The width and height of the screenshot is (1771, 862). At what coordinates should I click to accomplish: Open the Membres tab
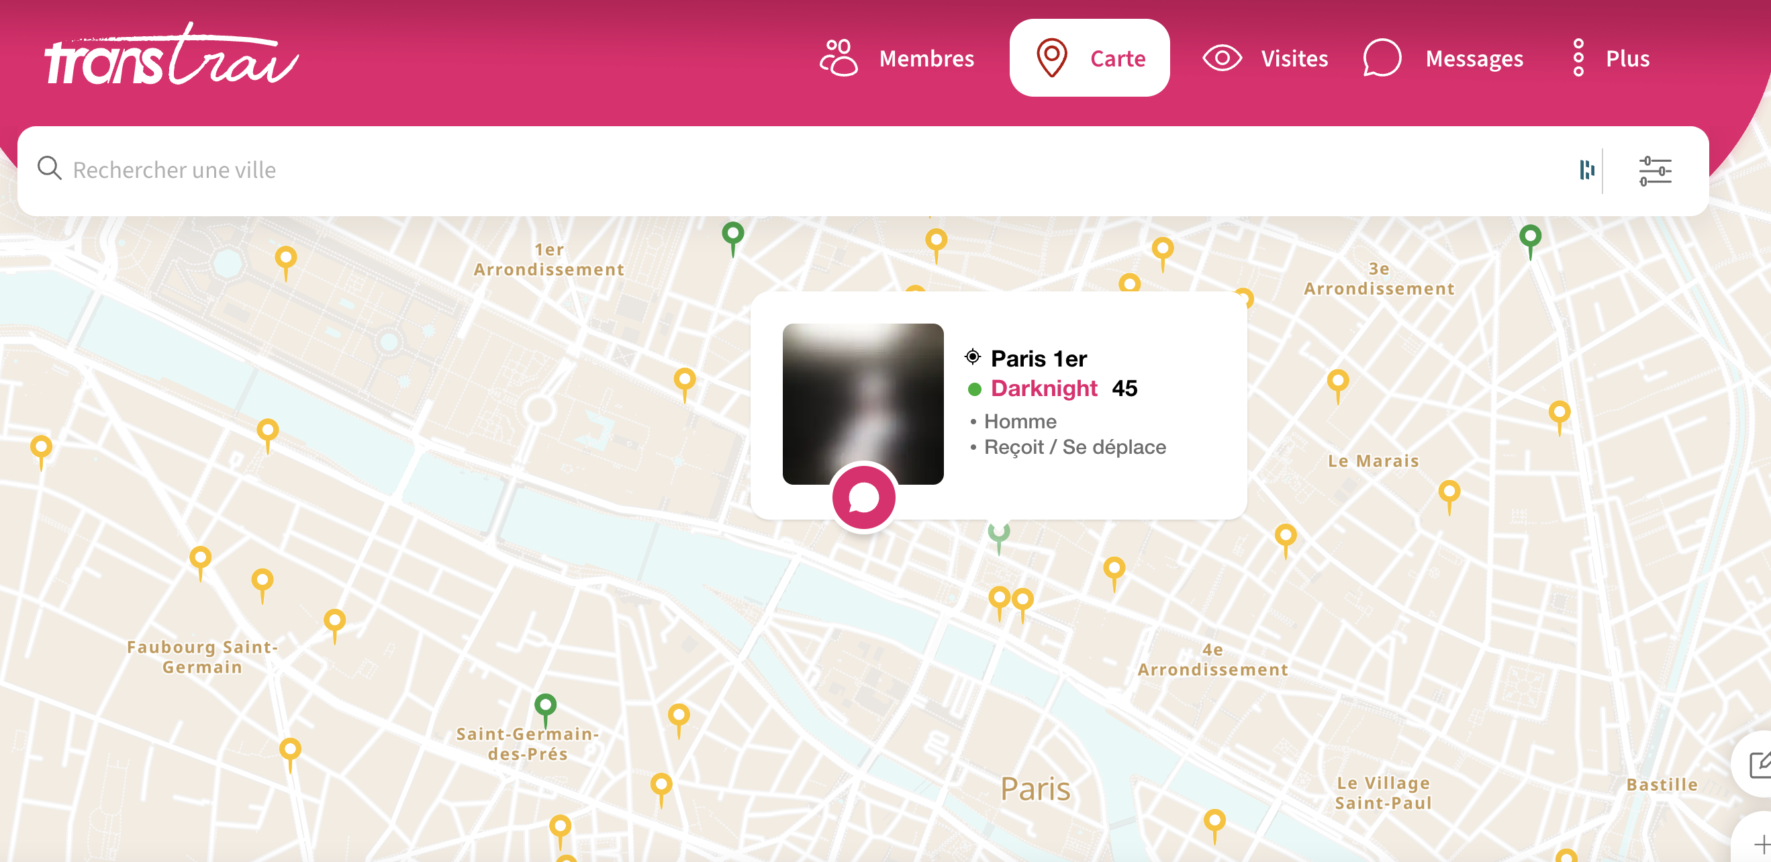[896, 58]
